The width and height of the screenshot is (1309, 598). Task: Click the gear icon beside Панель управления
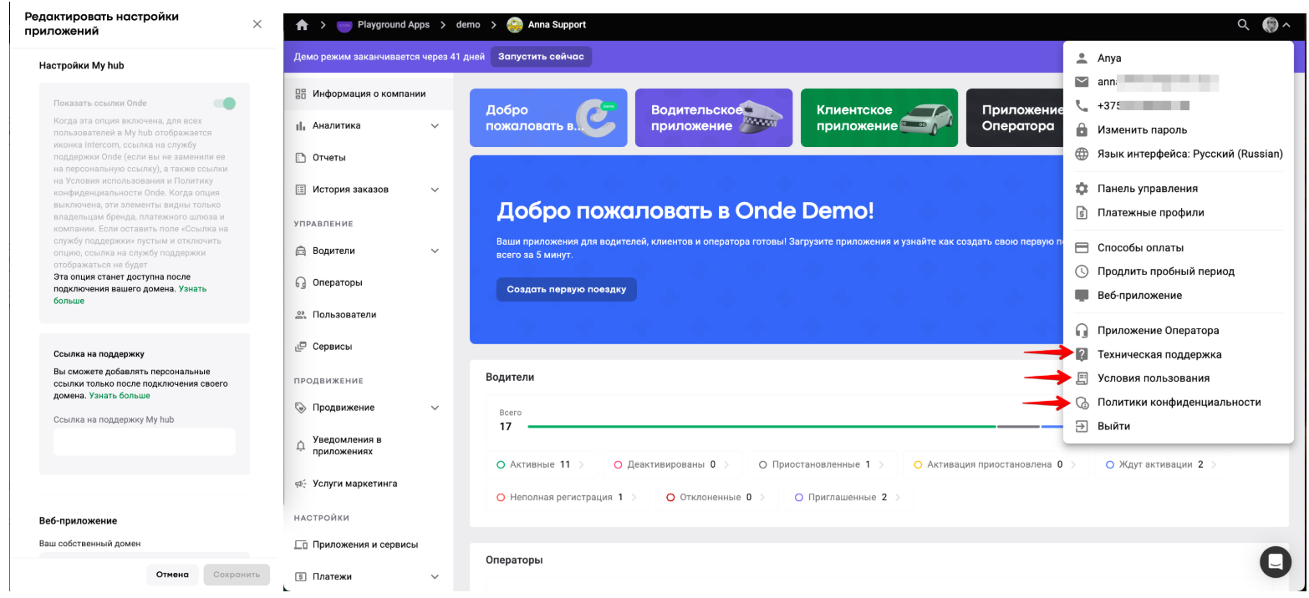(1082, 189)
